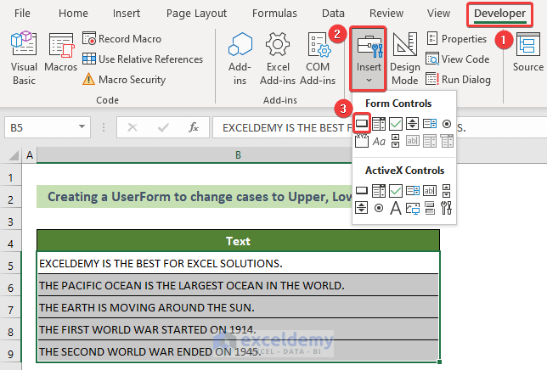
Task: Confirm formula bar entry checkmark
Action: tap(163, 127)
